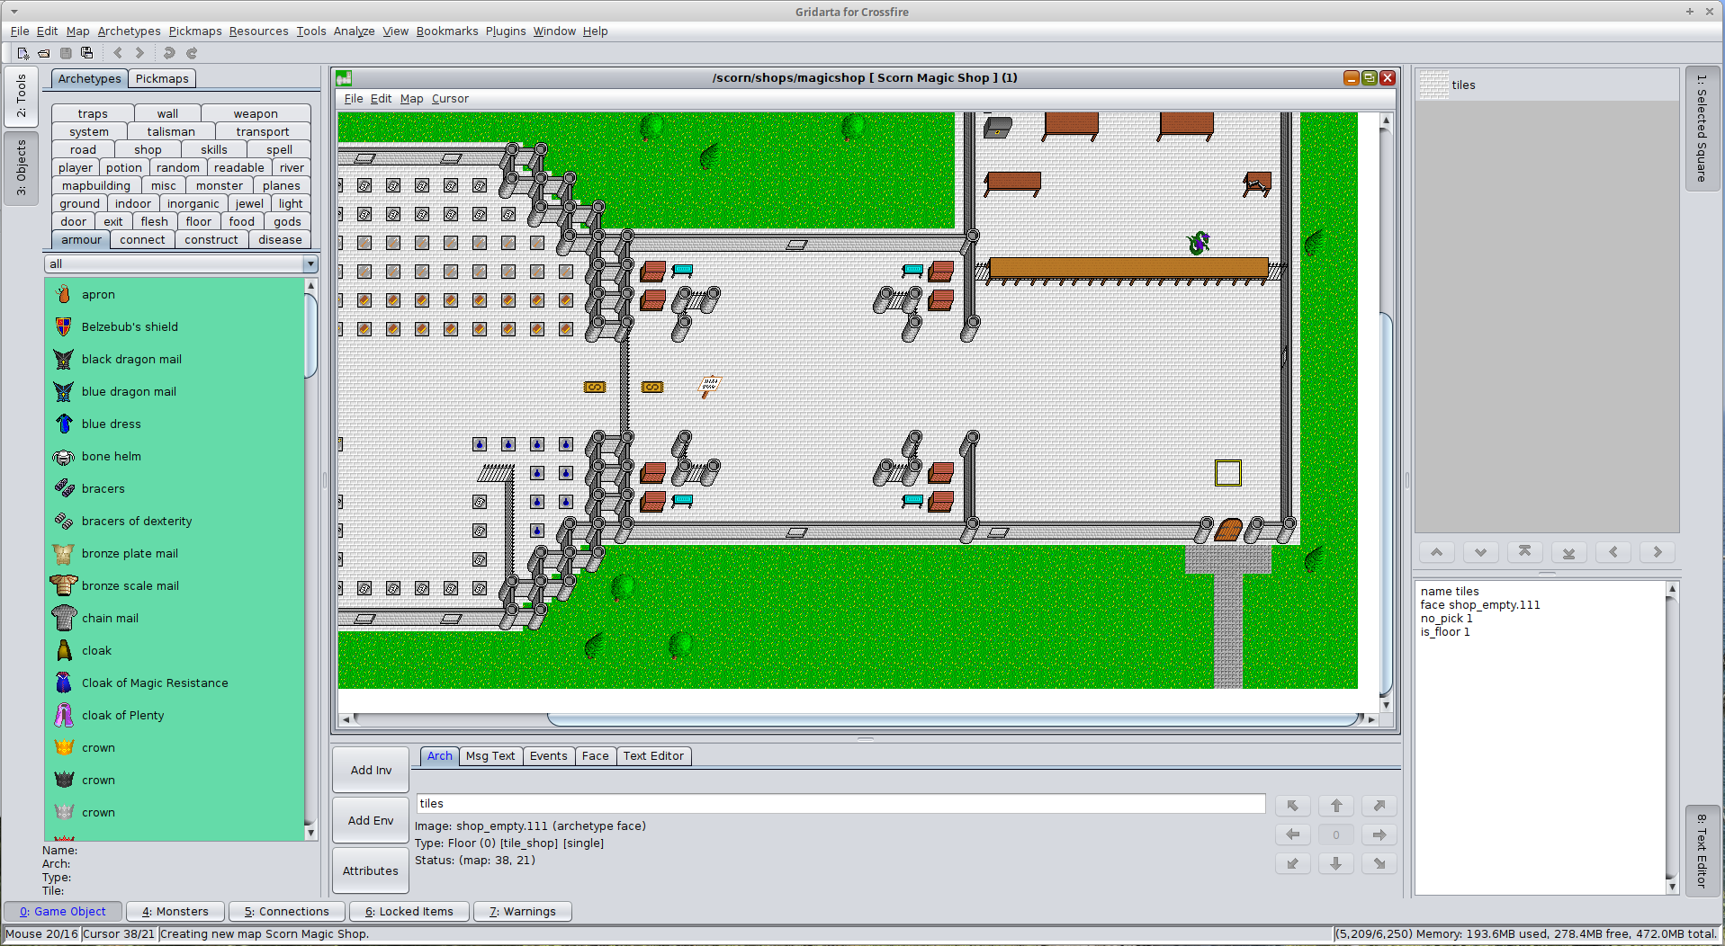Click the Attributes button

click(371, 871)
